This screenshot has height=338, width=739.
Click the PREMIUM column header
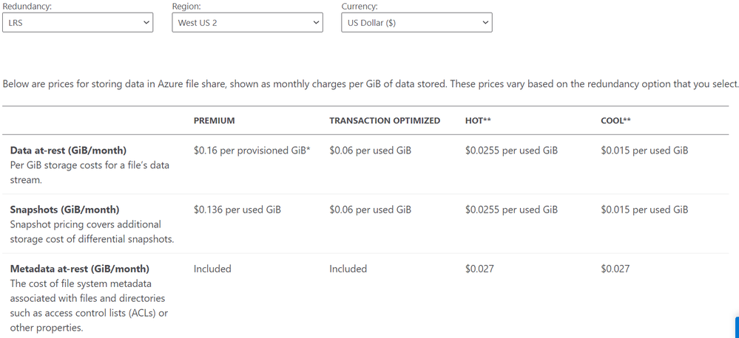click(214, 120)
